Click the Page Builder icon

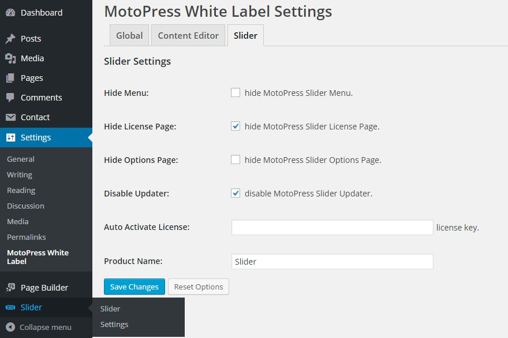click(11, 287)
